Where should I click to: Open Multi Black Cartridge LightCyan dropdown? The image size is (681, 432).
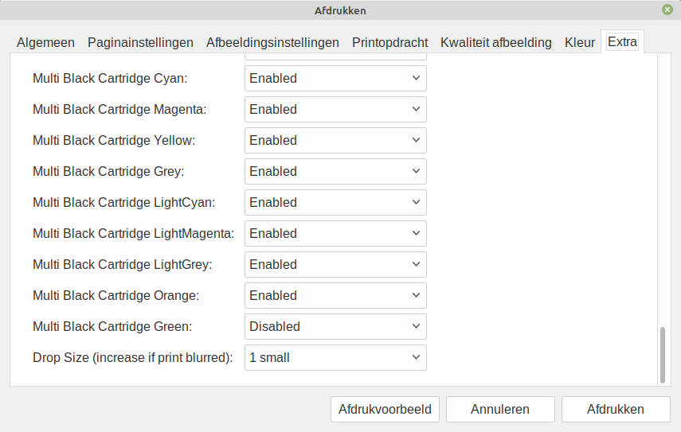tap(335, 202)
